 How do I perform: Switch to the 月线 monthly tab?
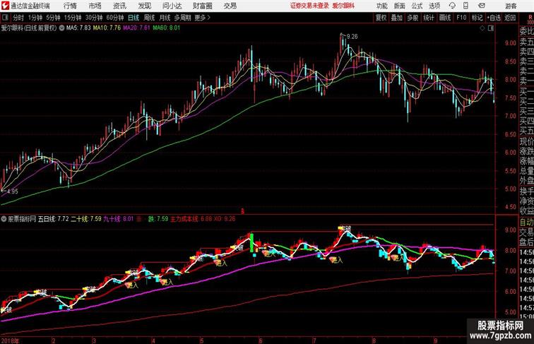click(x=165, y=18)
